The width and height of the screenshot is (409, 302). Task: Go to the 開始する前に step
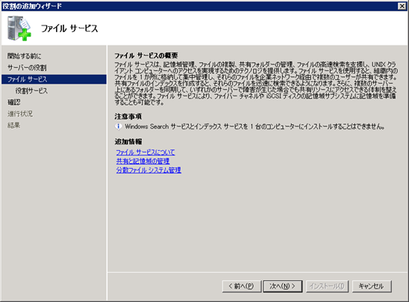pyautogui.click(x=24, y=56)
